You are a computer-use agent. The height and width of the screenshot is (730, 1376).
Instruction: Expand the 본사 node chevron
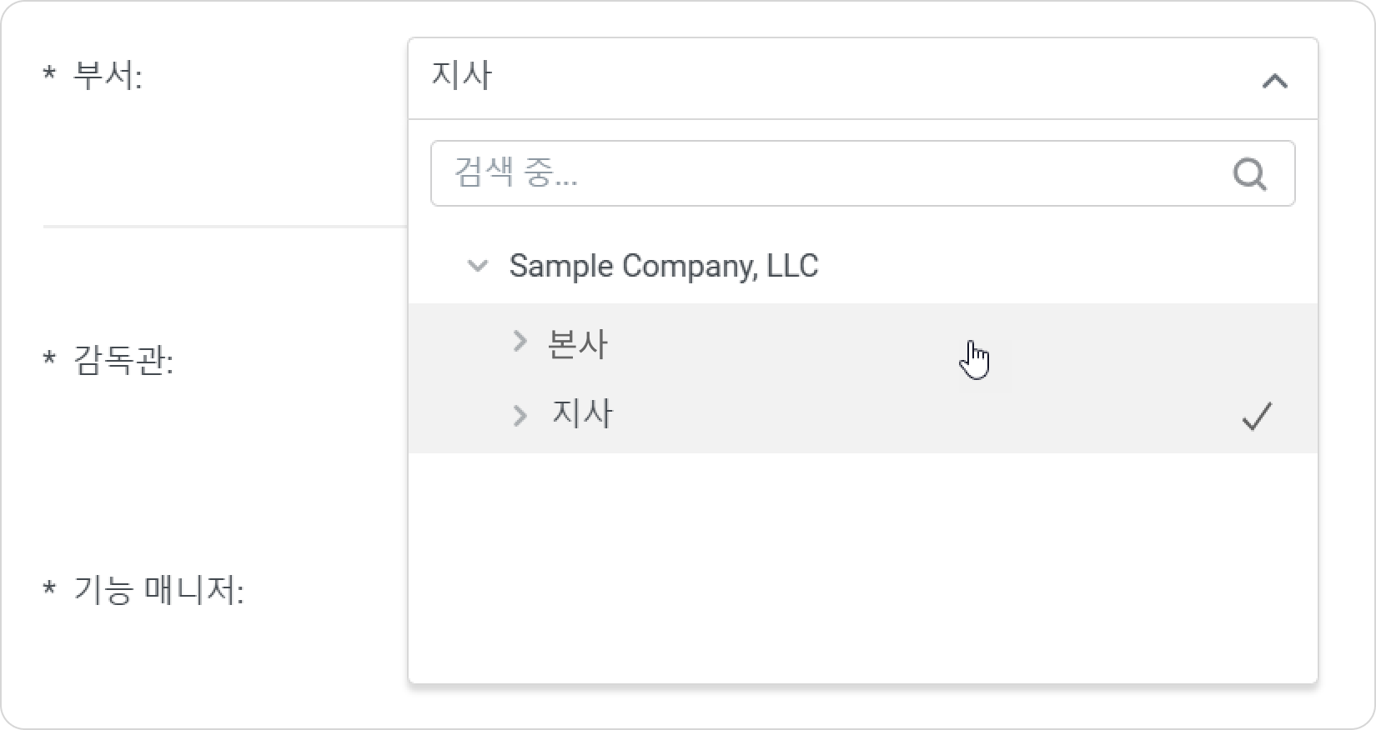coord(520,341)
